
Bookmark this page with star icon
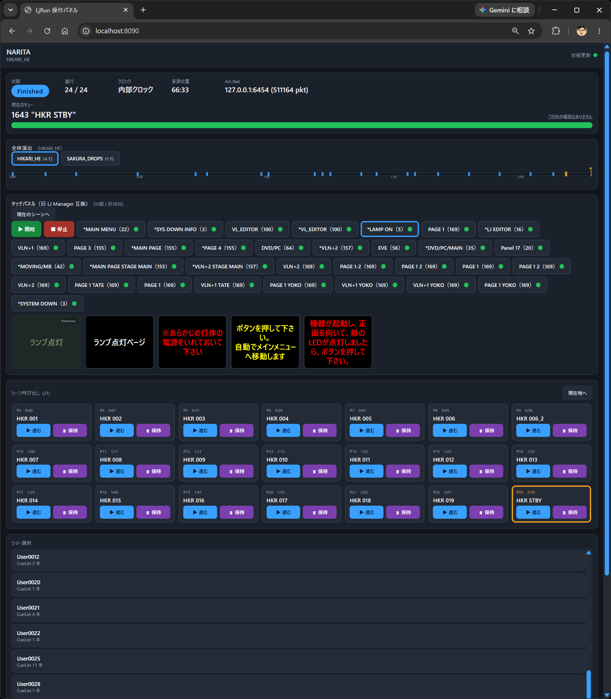531,31
